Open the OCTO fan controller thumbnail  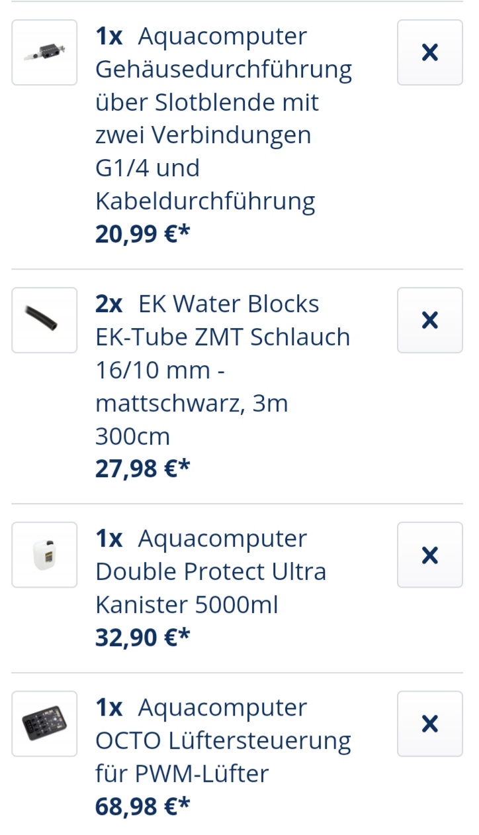44,724
